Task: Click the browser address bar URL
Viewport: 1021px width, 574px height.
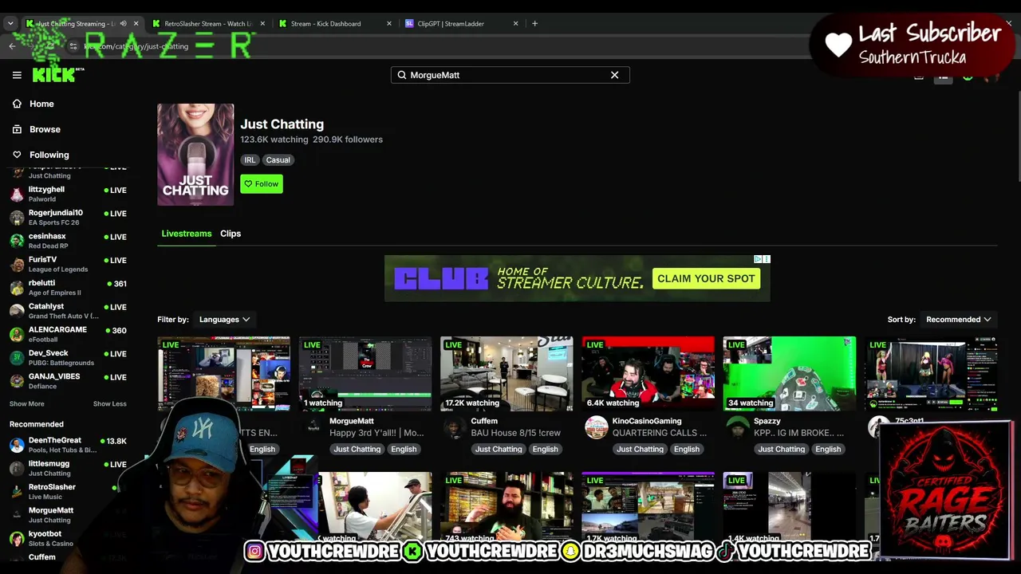Action: (136, 46)
